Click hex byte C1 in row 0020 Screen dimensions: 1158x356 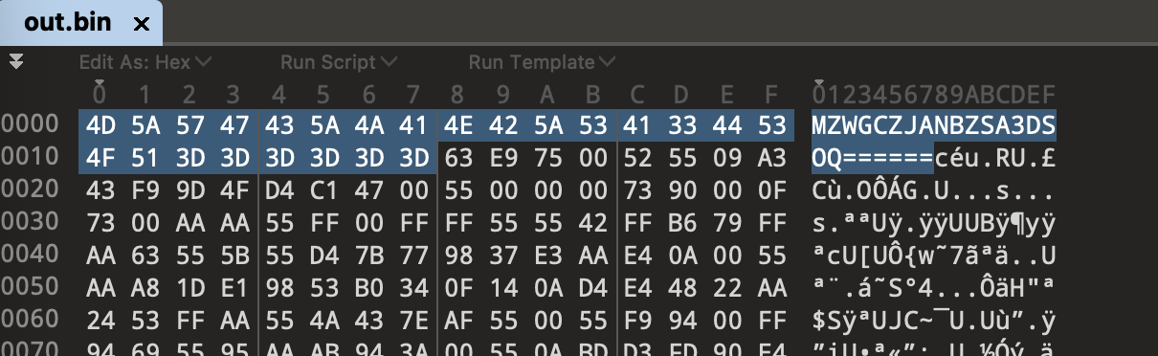click(x=323, y=190)
